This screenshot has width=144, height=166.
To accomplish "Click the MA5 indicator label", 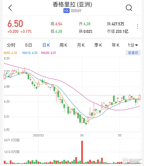I will [10, 53].
